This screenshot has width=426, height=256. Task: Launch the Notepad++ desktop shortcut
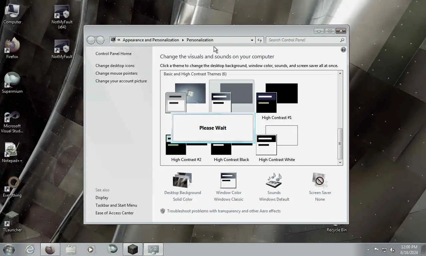[12, 153]
